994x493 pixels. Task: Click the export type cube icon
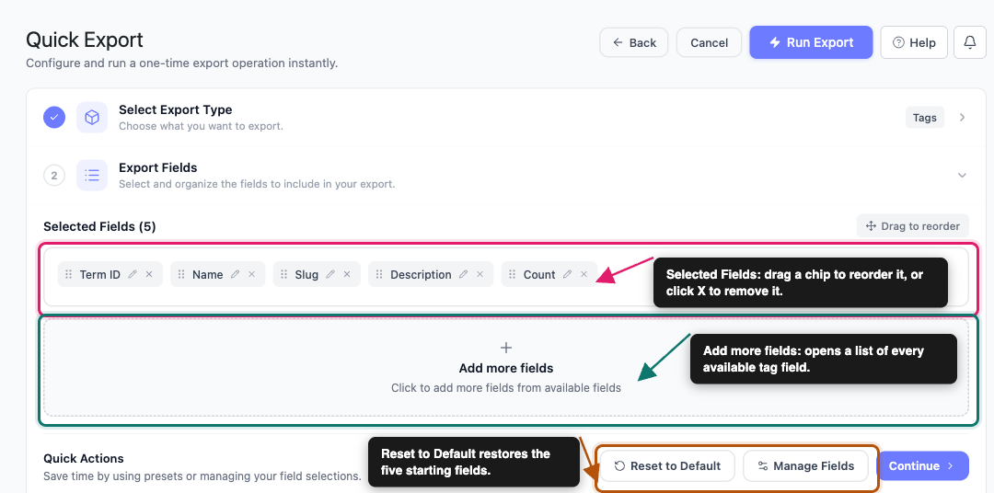click(x=92, y=117)
